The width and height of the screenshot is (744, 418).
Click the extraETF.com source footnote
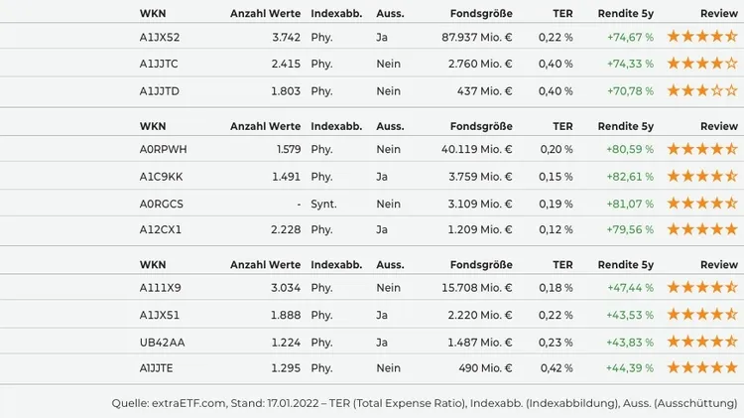pyautogui.click(x=425, y=403)
